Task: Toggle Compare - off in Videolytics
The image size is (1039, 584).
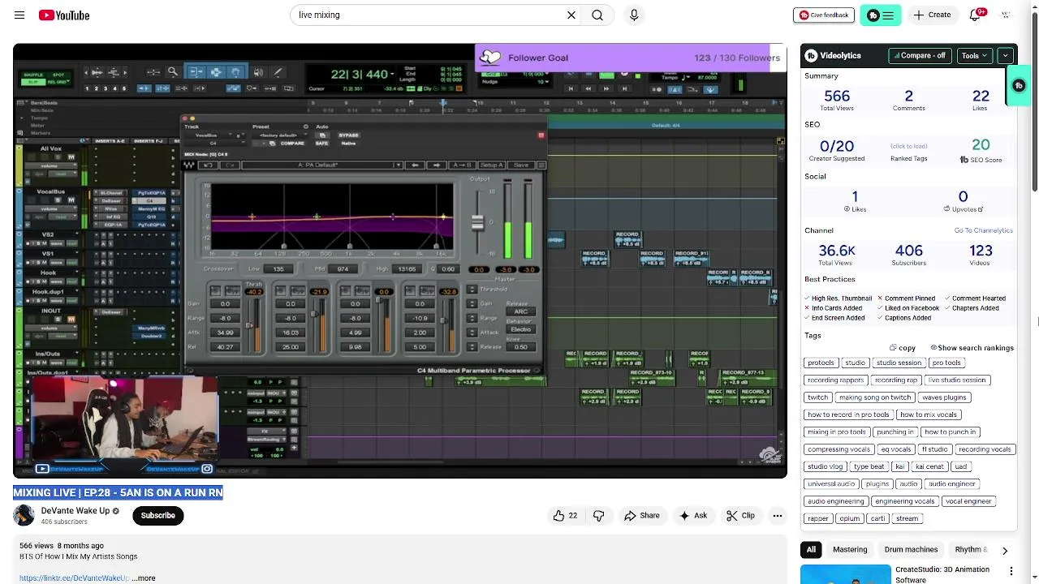Action: click(x=920, y=55)
